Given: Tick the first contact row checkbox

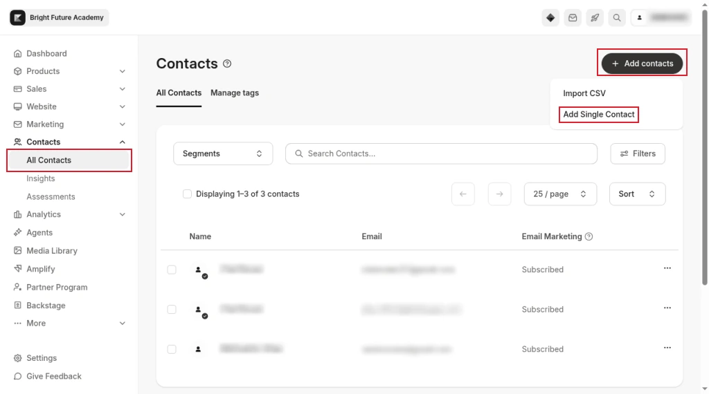Looking at the screenshot, I should [172, 270].
